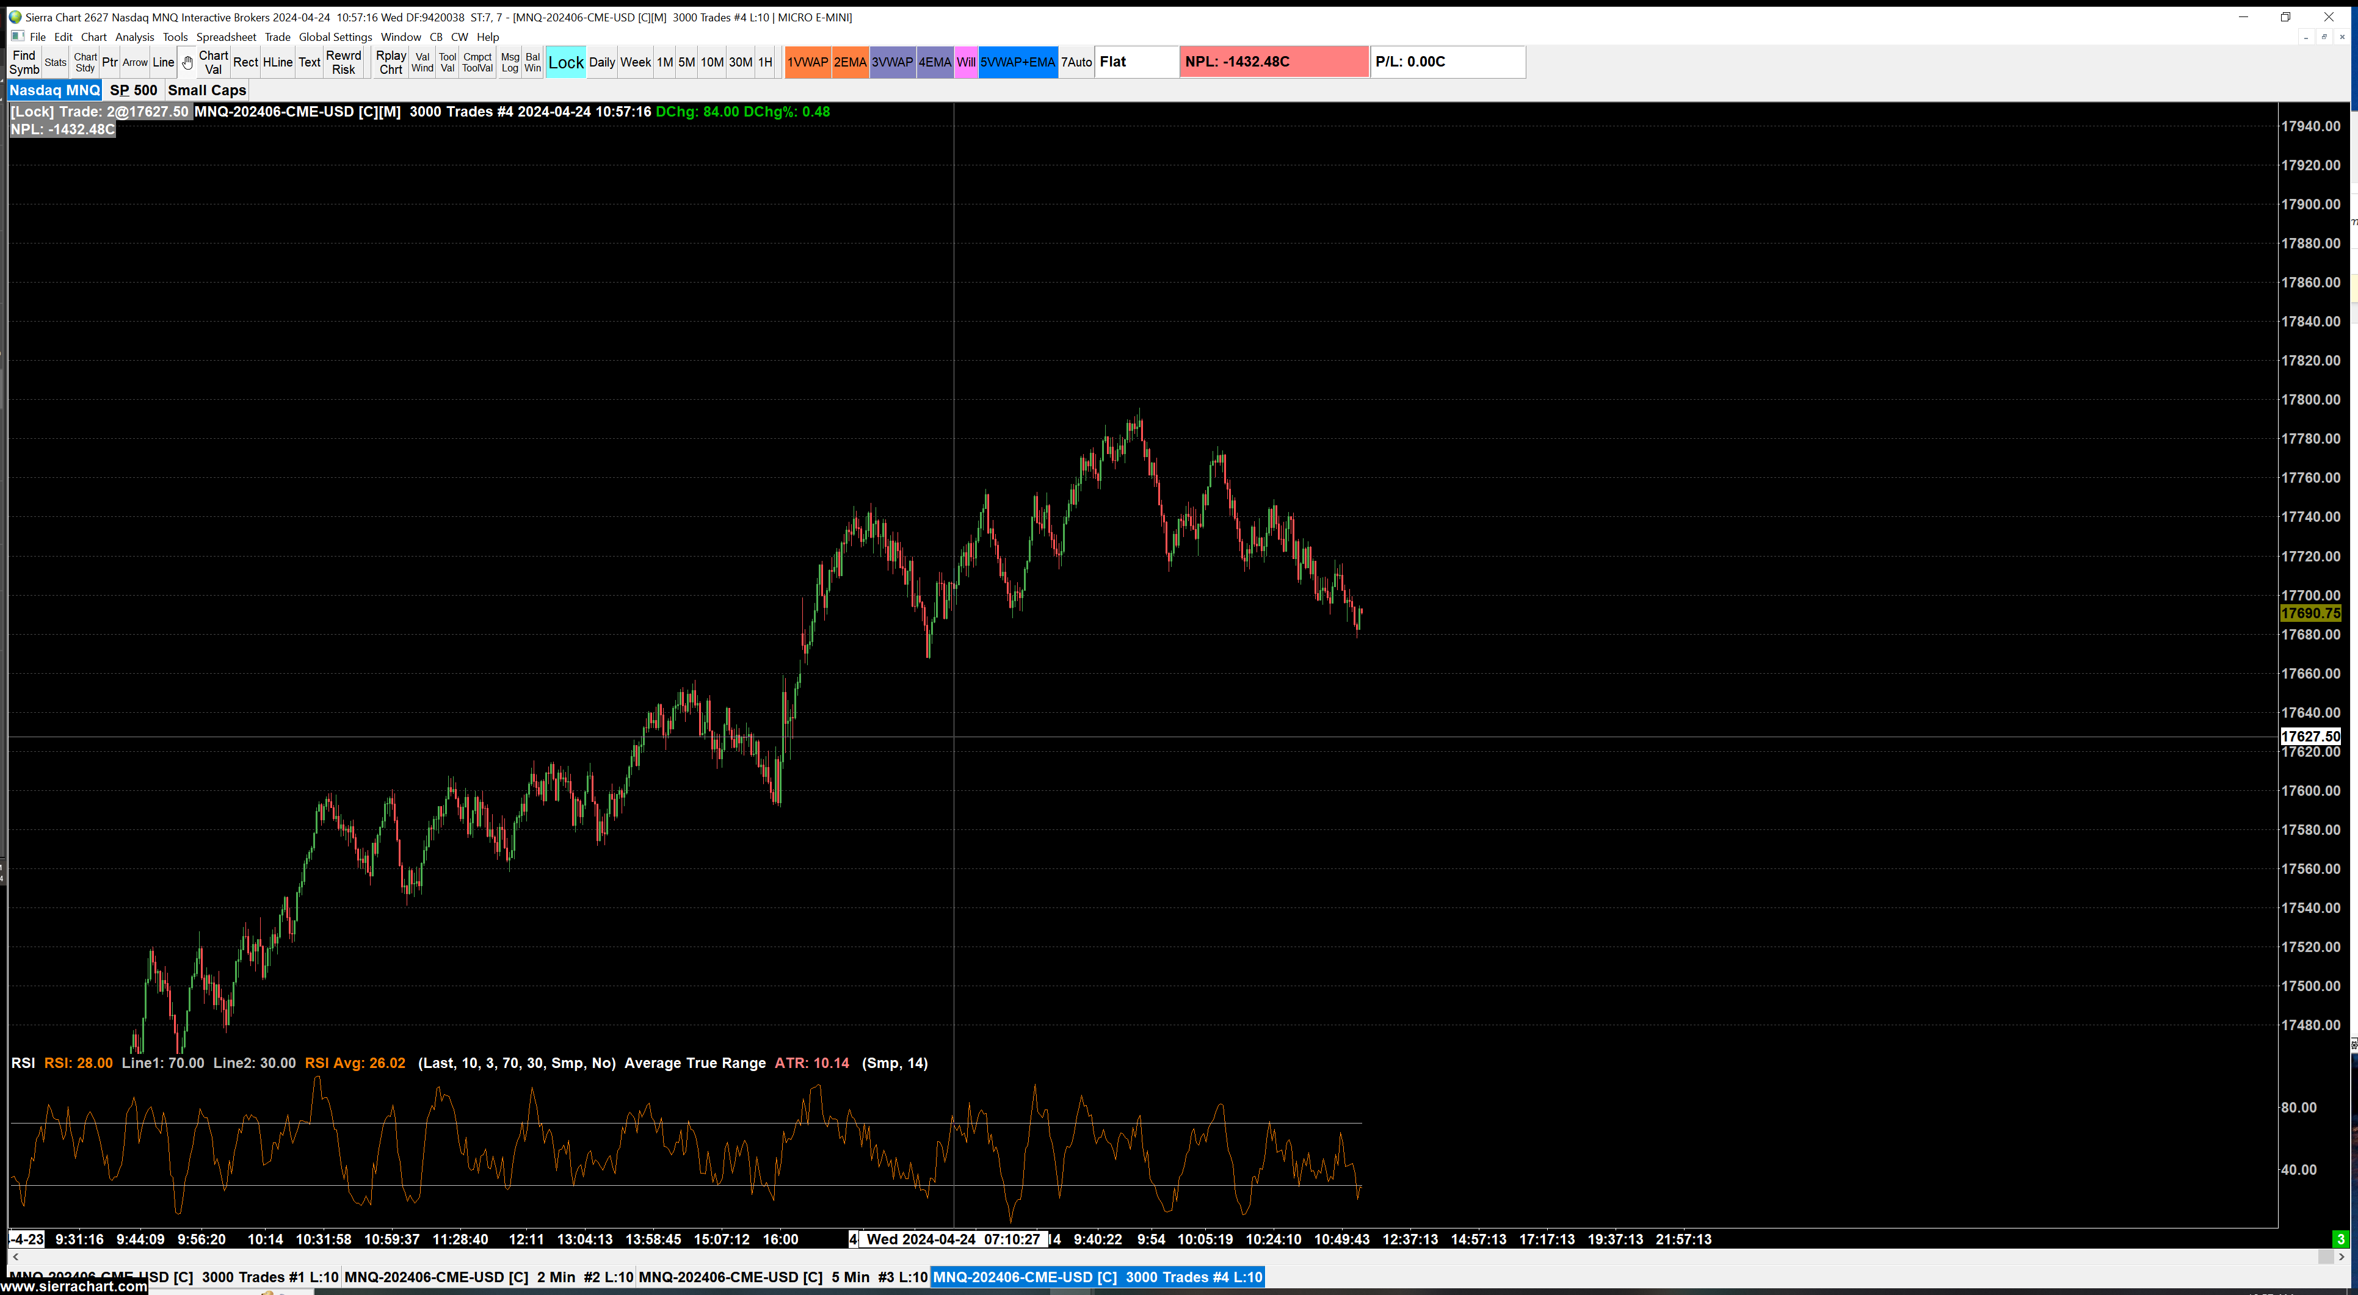Select the Rewrd Risk tool
The height and width of the screenshot is (1295, 2358).
pyautogui.click(x=343, y=62)
